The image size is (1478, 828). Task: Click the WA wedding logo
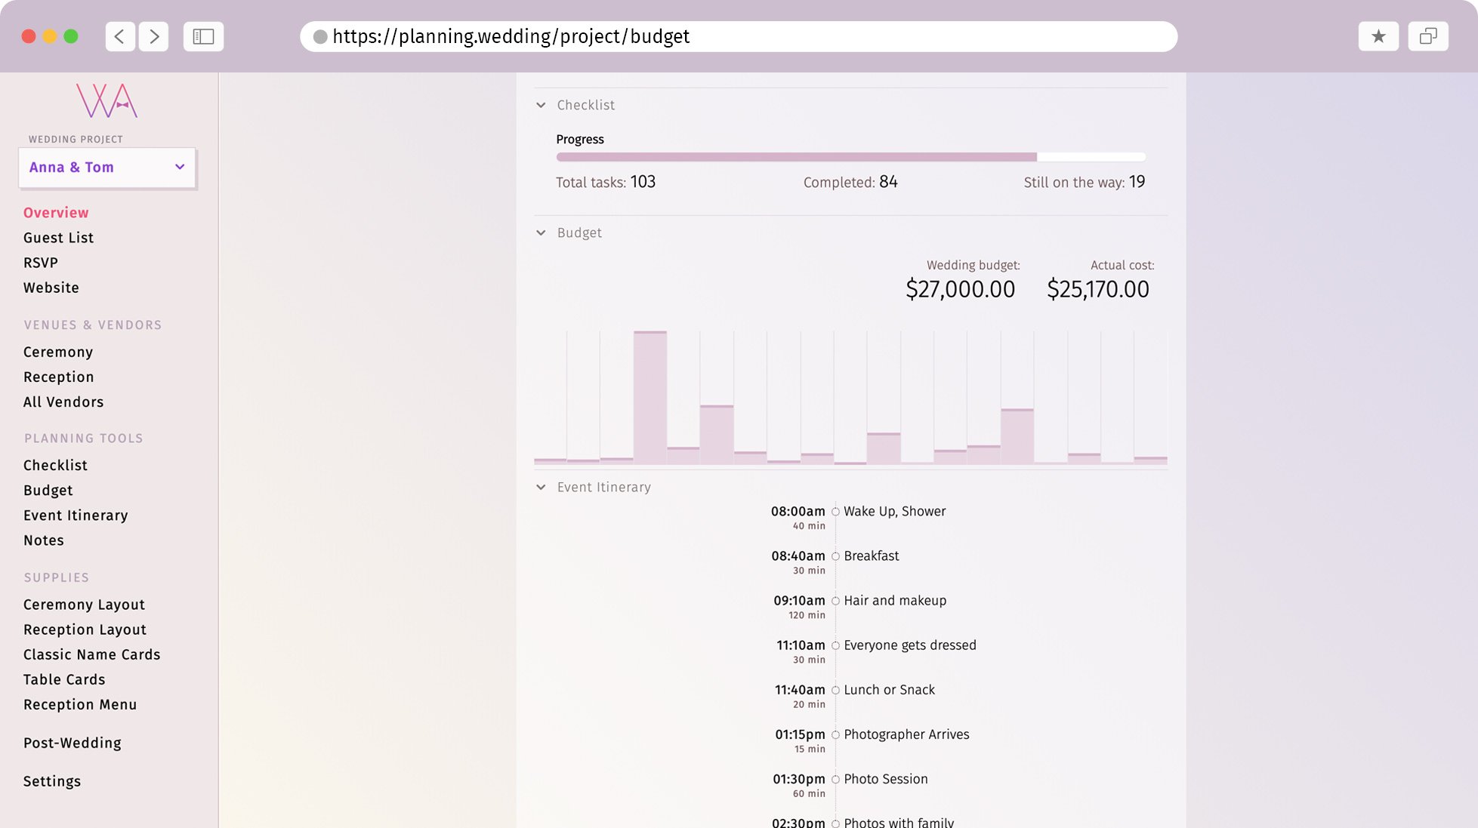pyautogui.click(x=106, y=100)
